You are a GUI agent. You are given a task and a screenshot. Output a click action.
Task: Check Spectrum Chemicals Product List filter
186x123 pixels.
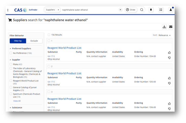(11, 94)
